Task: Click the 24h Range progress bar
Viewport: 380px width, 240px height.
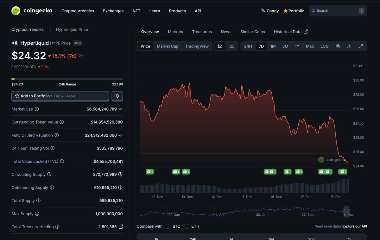Action: tap(67, 79)
